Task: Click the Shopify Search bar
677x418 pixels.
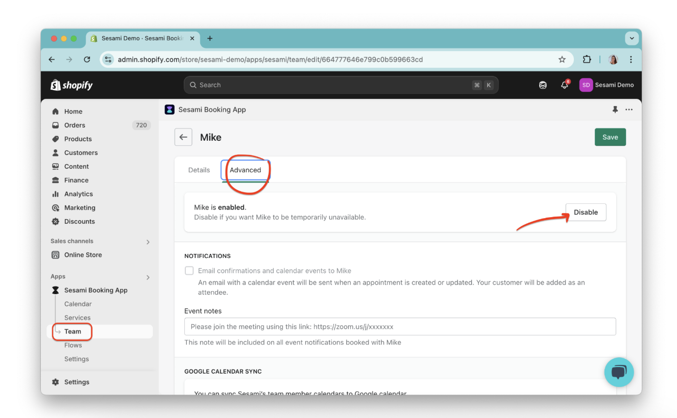Action: pos(341,85)
